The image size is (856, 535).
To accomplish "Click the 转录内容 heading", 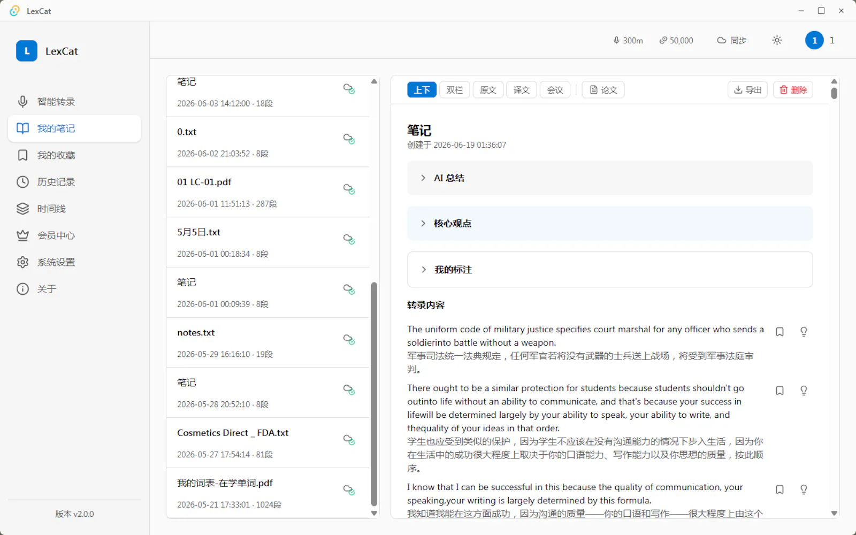I will [x=426, y=305].
